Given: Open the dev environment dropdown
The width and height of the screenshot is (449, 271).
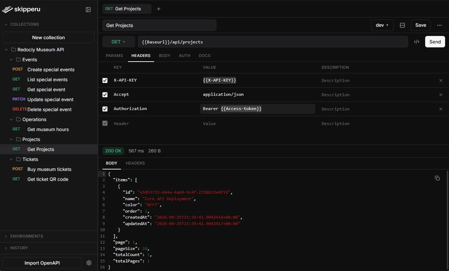Looking at the screenshot, I should tap(382, 25).
